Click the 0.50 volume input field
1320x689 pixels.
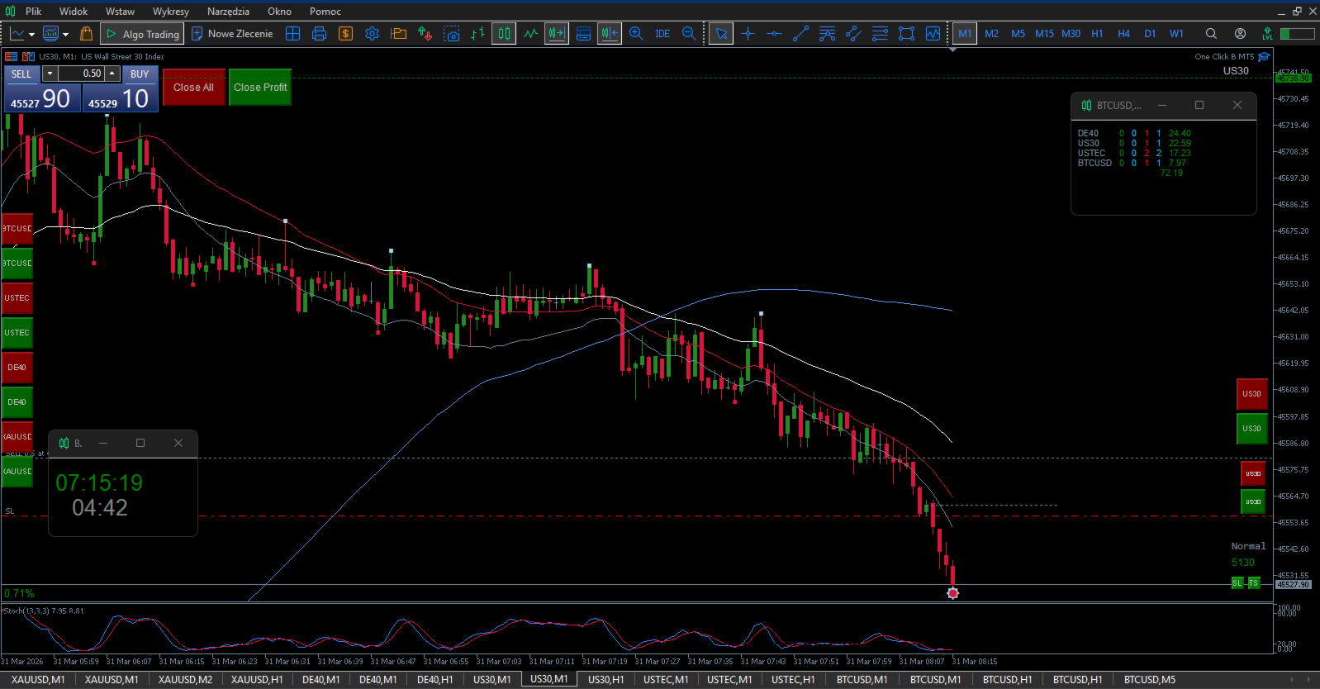point(81,74)
